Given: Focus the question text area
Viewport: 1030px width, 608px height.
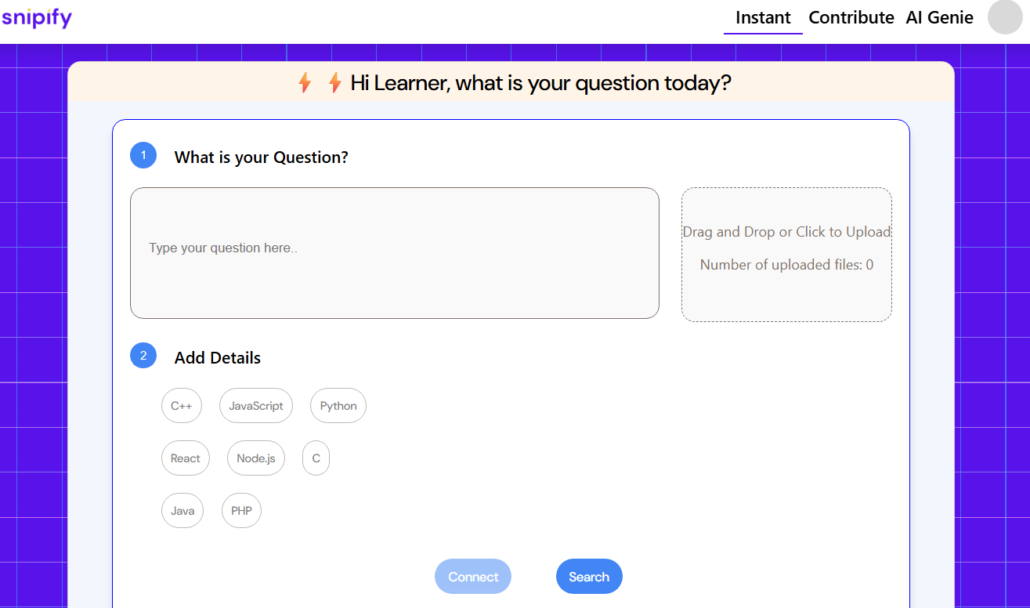Looking at the screenshot, I should tap(394, 253).
